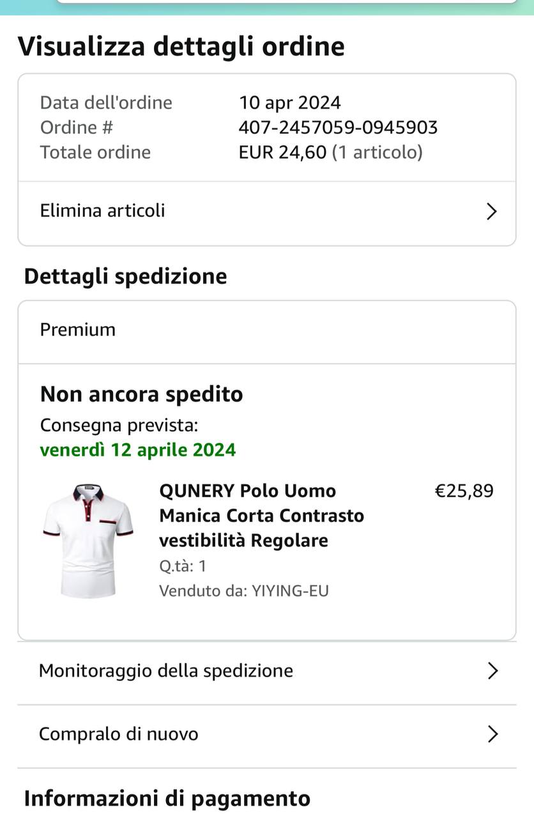Click the chevron on Compralo di nuovo
Viewport: 534px width, 817px height.
[492, 734]
